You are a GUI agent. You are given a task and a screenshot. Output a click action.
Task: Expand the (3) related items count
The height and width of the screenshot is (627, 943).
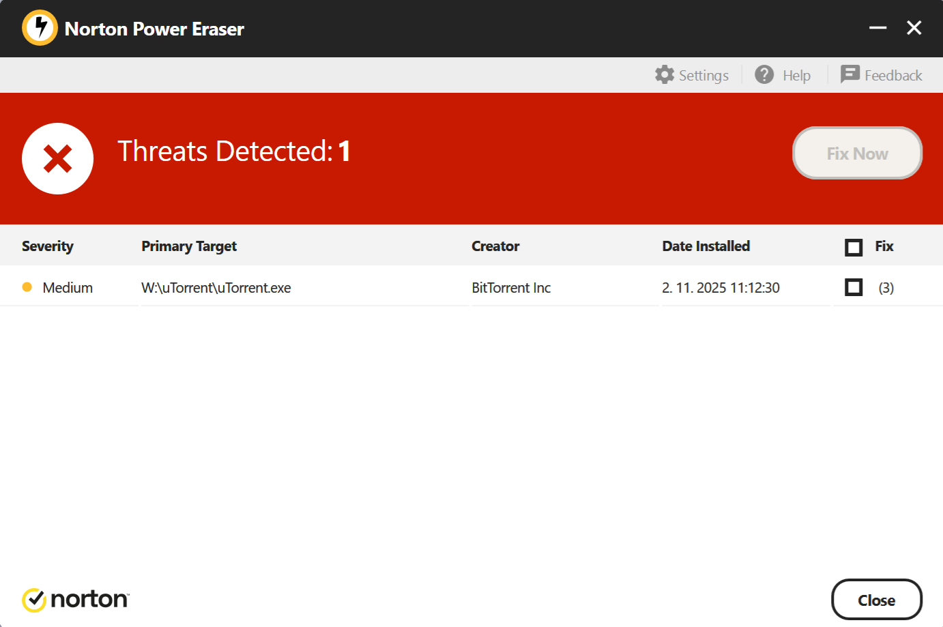coord(886,288)
